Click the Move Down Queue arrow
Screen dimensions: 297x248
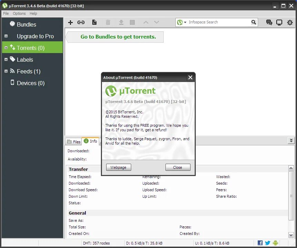click(156, 22)
